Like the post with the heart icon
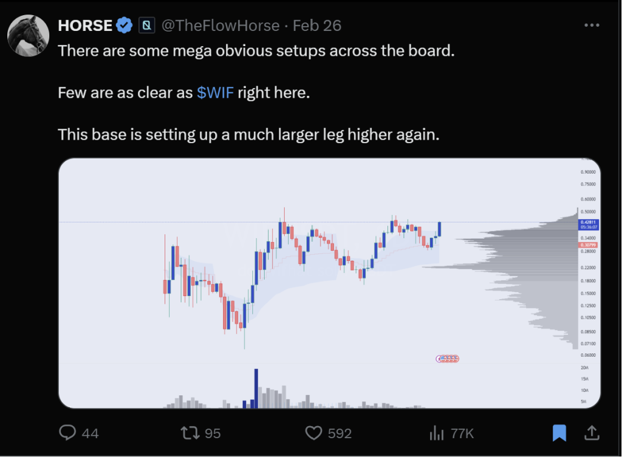 tap(313, 433)
